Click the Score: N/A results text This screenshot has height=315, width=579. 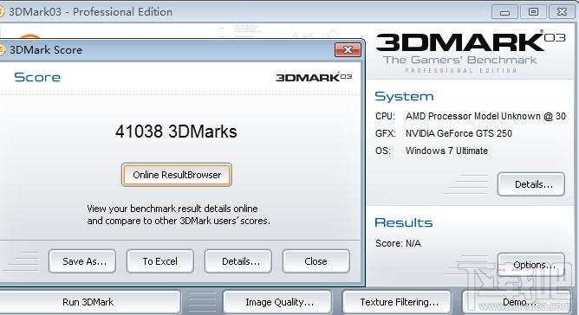pyautogui.click(x=398, y=243)
